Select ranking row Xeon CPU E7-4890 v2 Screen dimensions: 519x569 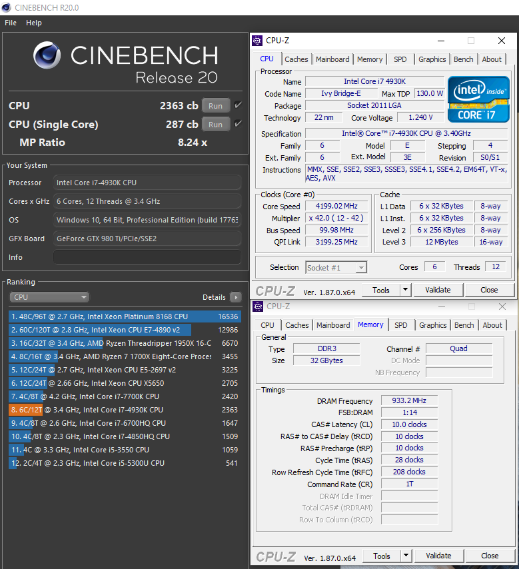click(x=125, y=330)
